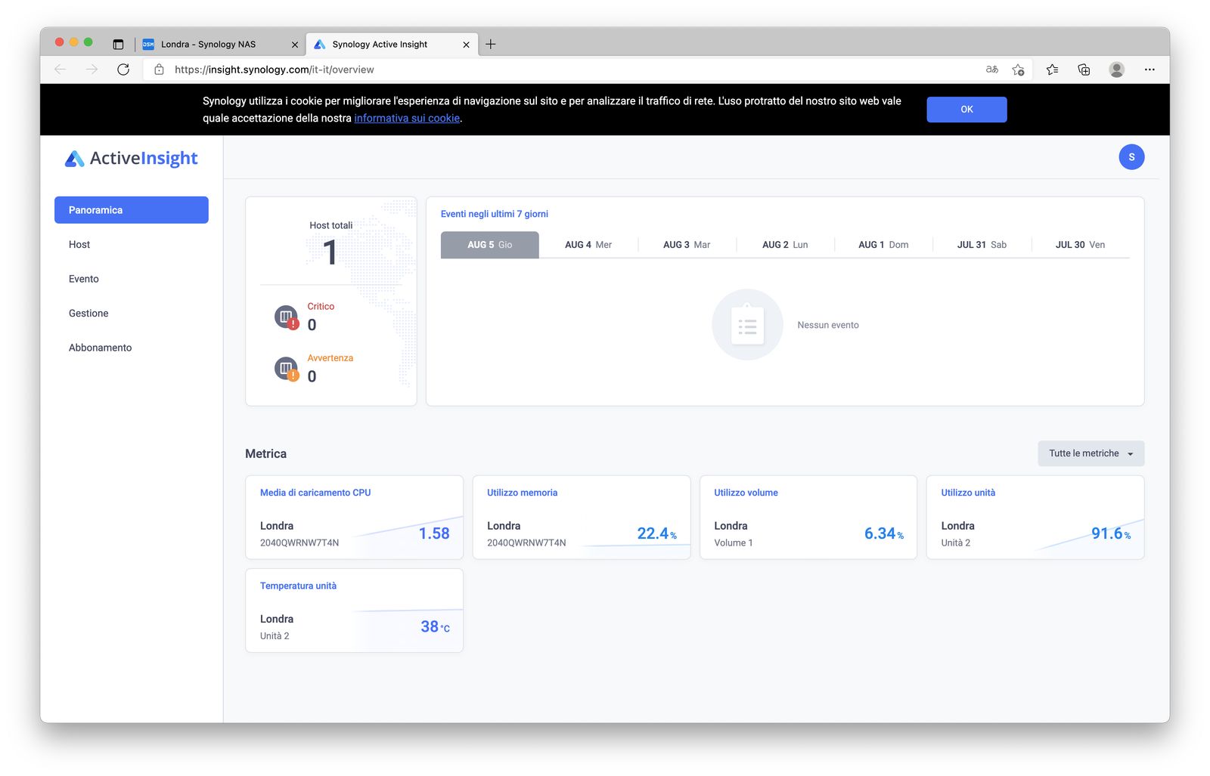Select the JUL 31 Sab day tab
The height and width of the screenshot is (776, 1210).
tap(982, 245)
